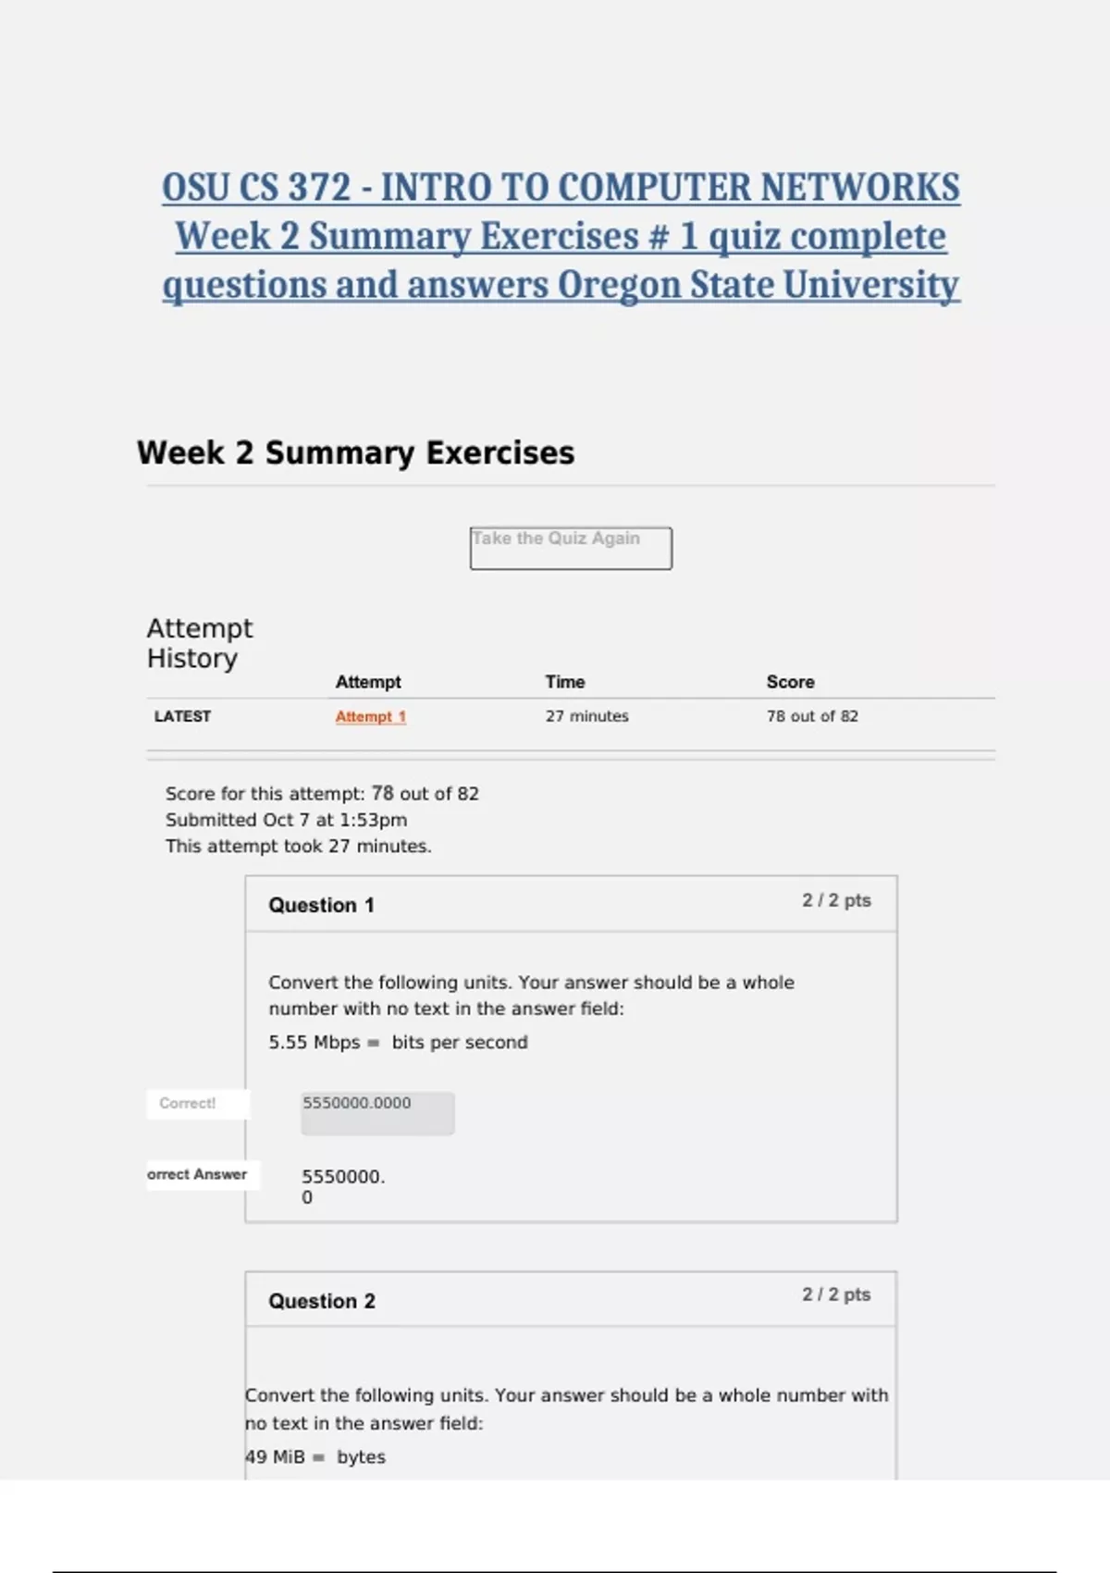Viewport: 1110px width, 1573px height.
Task: Click the Attempt History heading
Action: point(199,643)
